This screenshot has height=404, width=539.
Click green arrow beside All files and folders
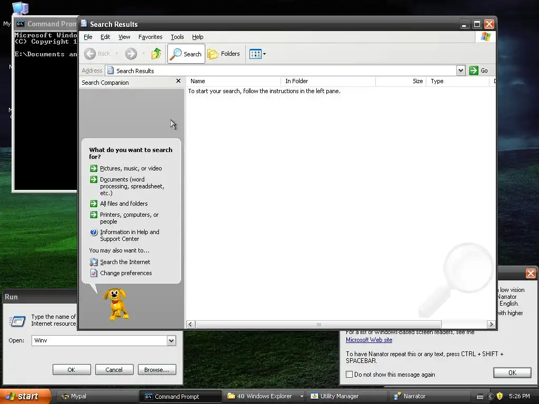(94, 204)
